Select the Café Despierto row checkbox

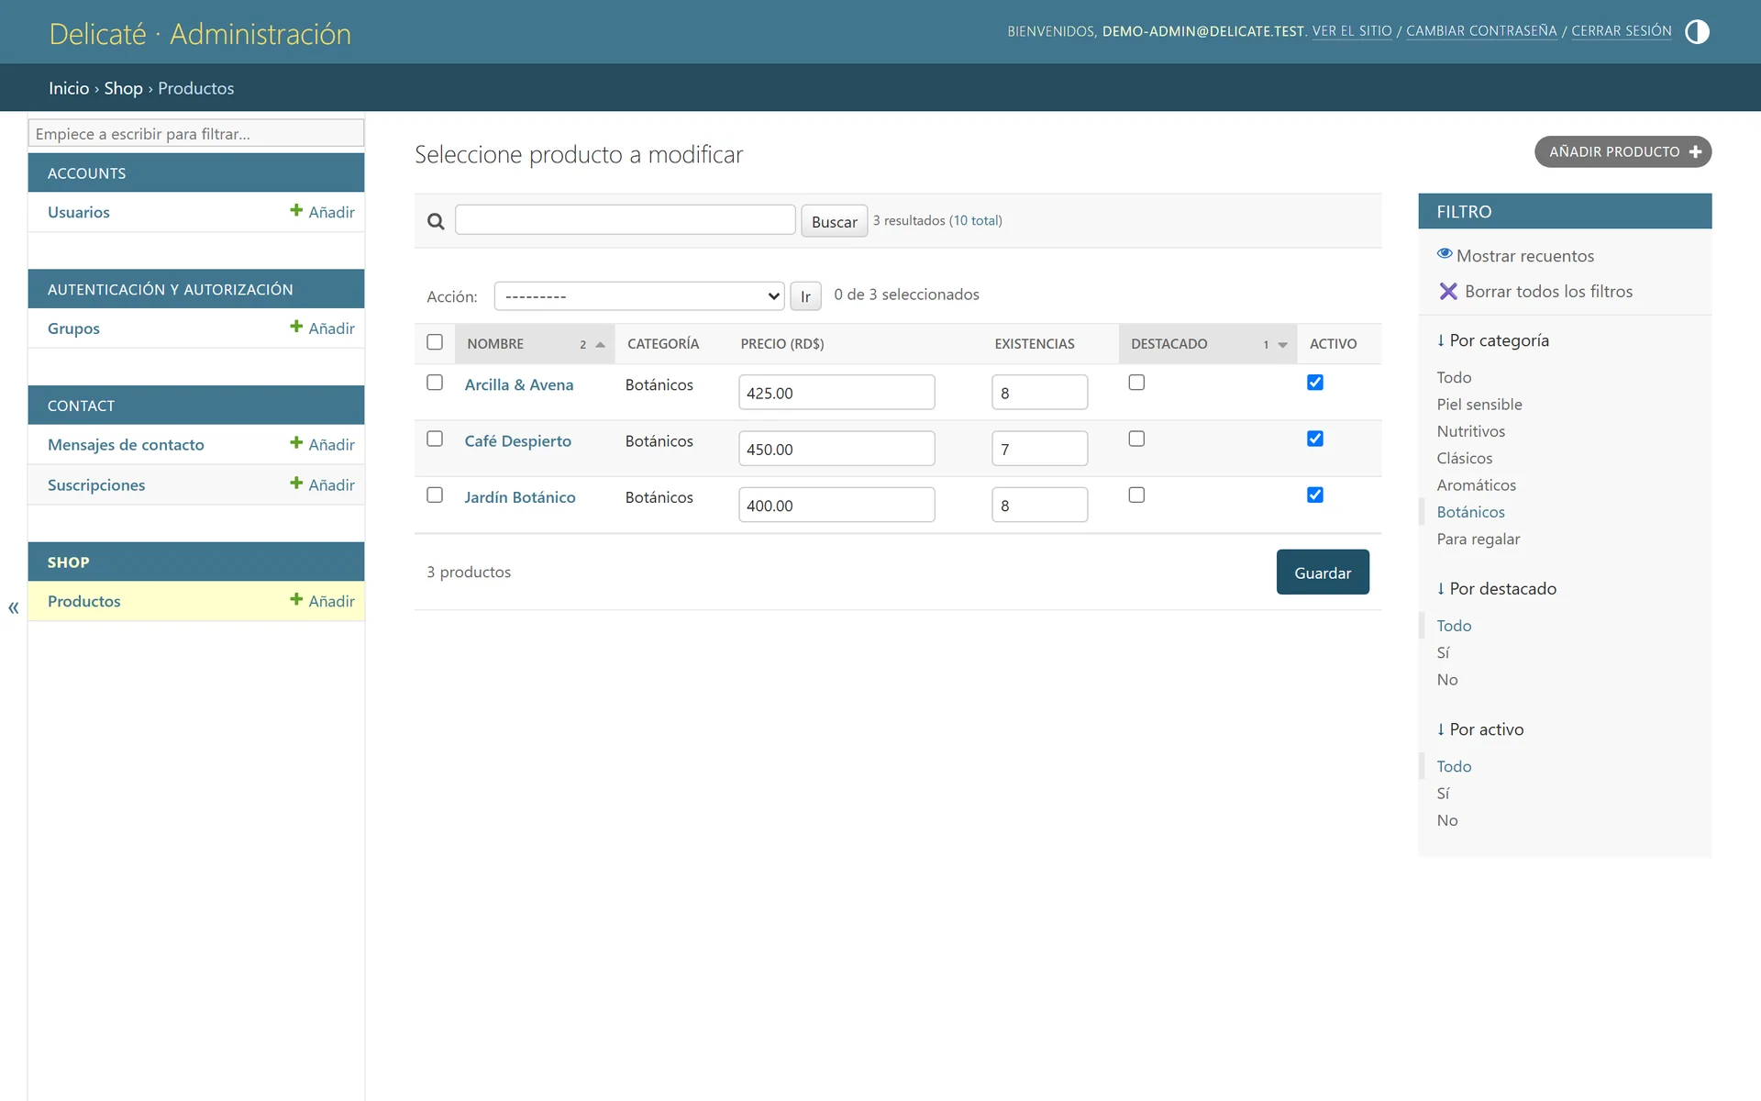point(435,439)
